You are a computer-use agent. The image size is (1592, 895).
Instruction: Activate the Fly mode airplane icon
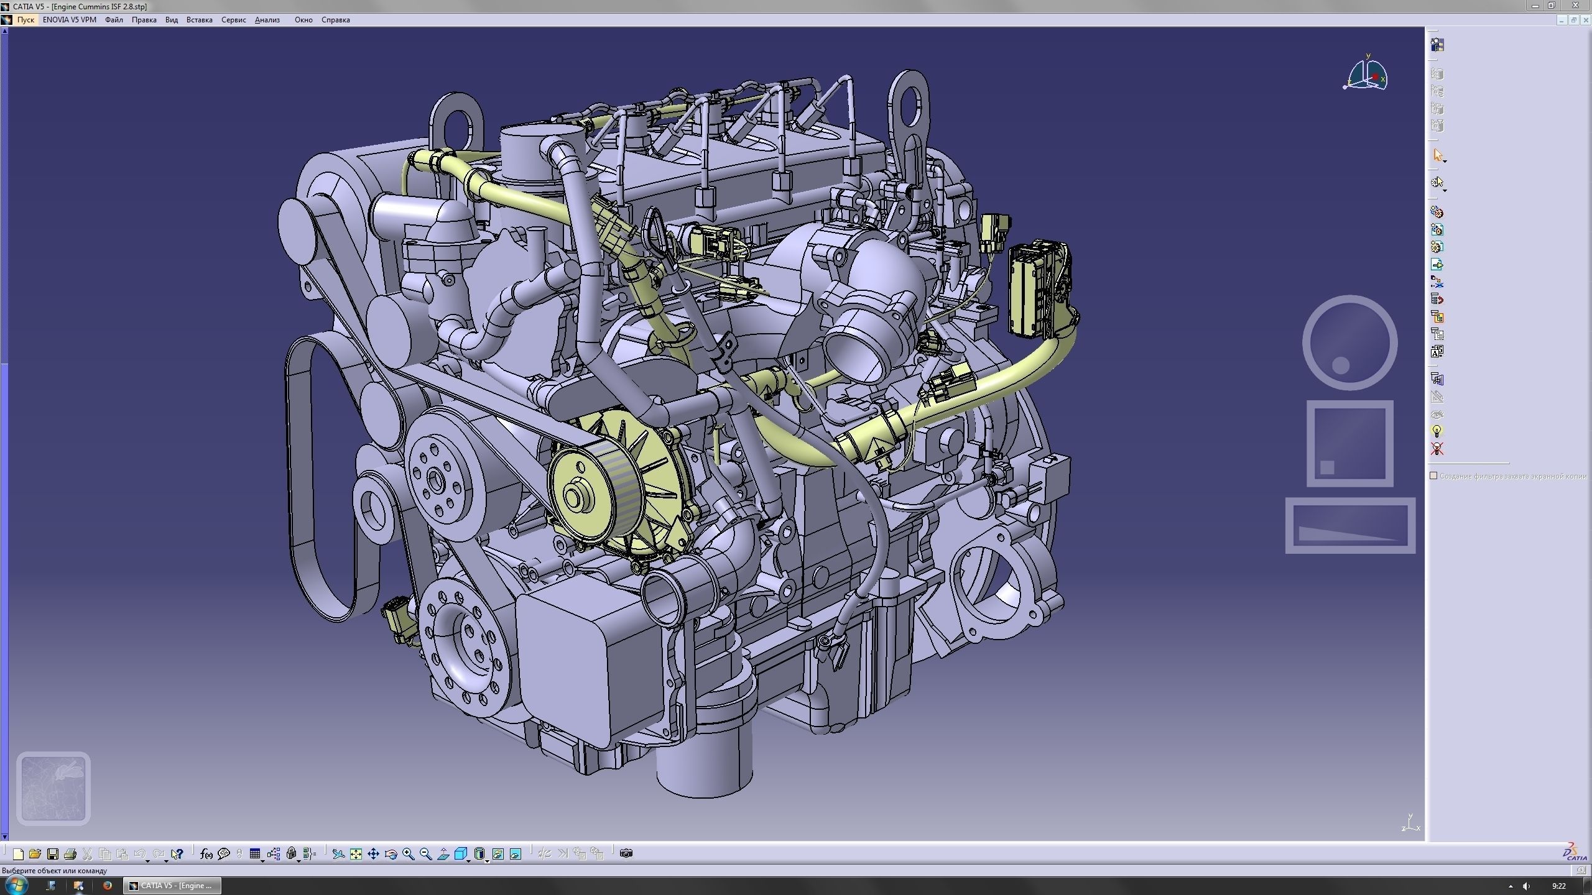pyautogui.click(x=338, y=854)
